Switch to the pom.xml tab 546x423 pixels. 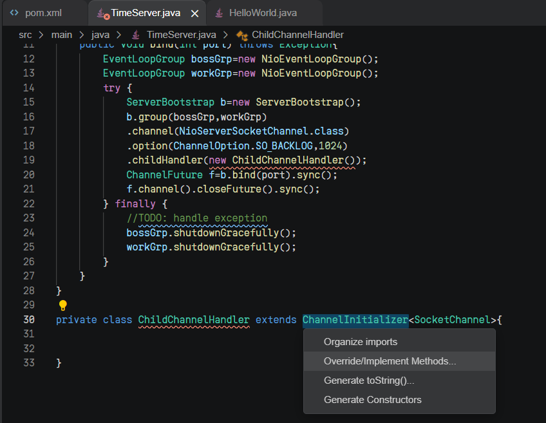(43, 13)
